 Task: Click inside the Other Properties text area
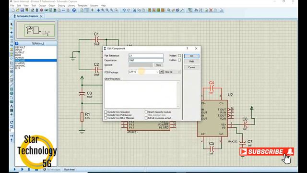(141, 95)
